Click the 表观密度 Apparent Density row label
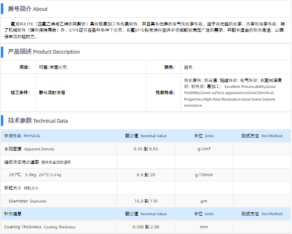 click(x=29, y=149)
